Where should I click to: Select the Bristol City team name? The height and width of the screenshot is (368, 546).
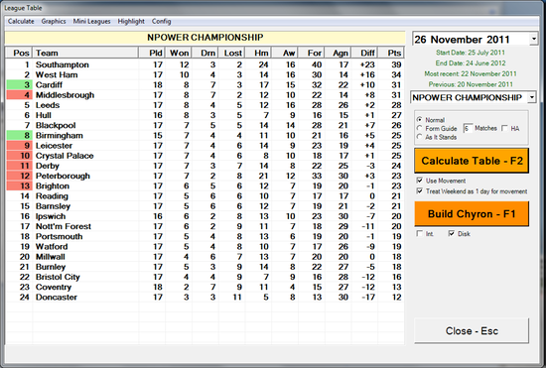(x=58, y=277)
